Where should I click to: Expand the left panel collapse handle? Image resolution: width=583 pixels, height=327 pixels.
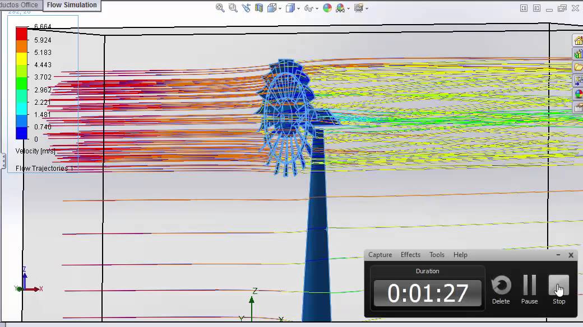[x=3, y=161]
